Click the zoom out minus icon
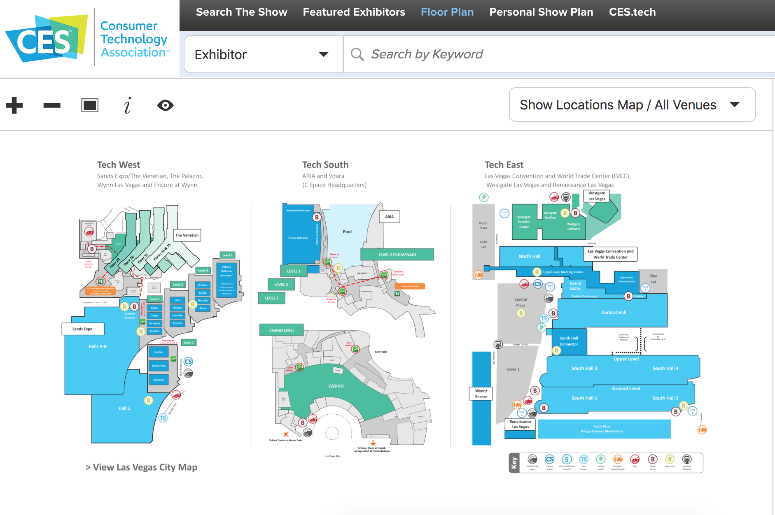Image resolution: width=775 pixels, height=515 pixels. coord(52,105)
